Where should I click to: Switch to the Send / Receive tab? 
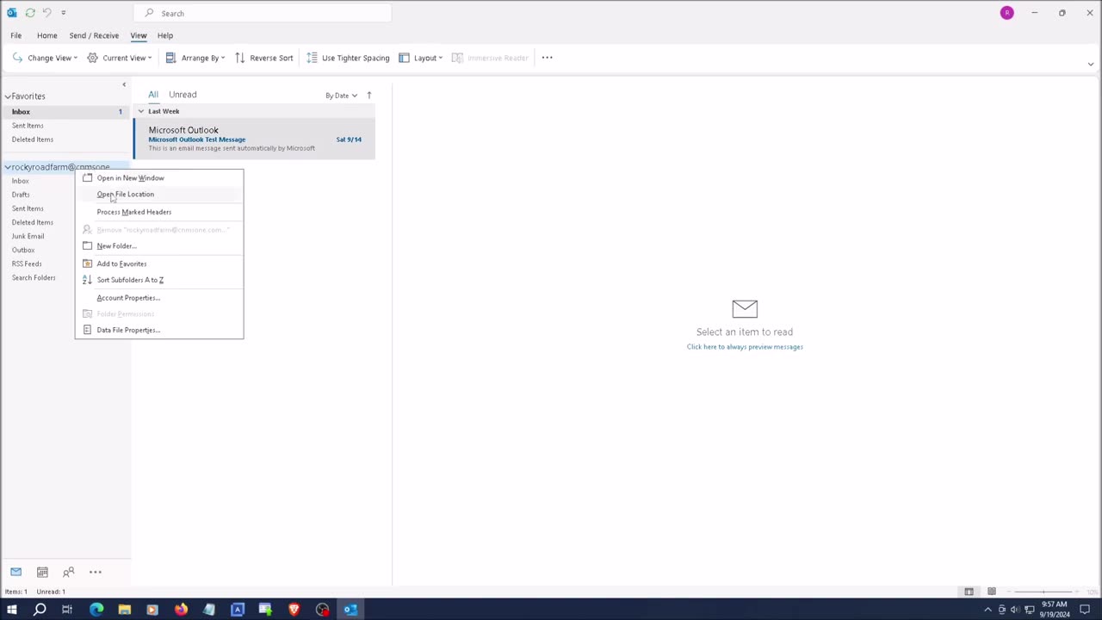pos(94,35)
